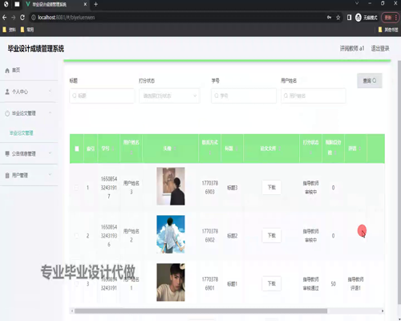
Task: Click the 无痕模式 incognito profile icon
Action: pyautogui.click(x=358, y=18)
